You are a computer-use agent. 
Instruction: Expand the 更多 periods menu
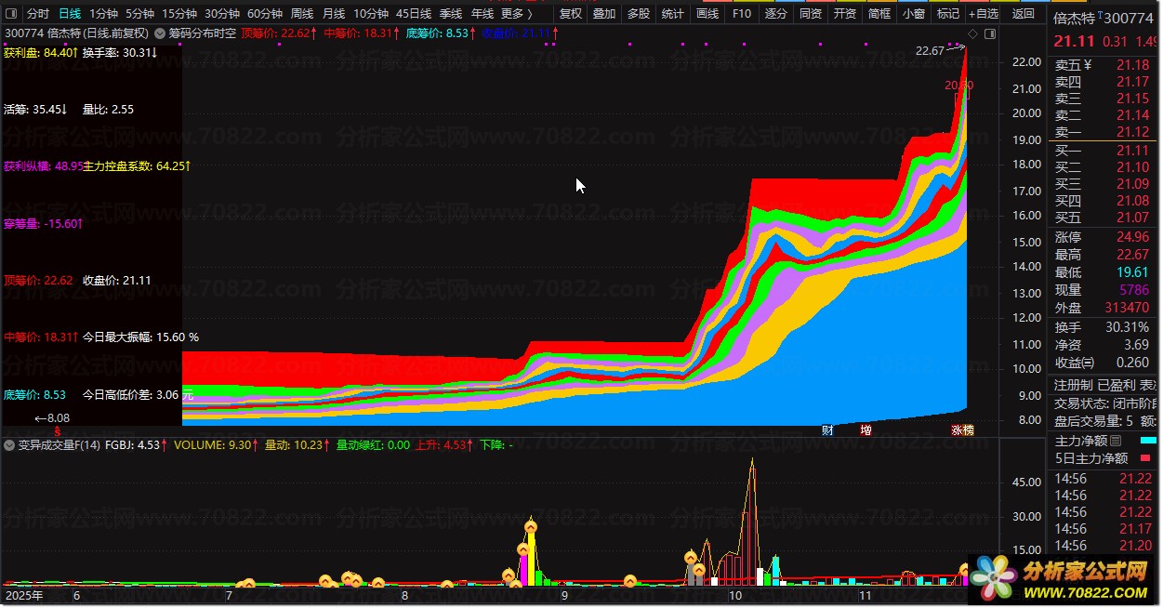[516, 14]
